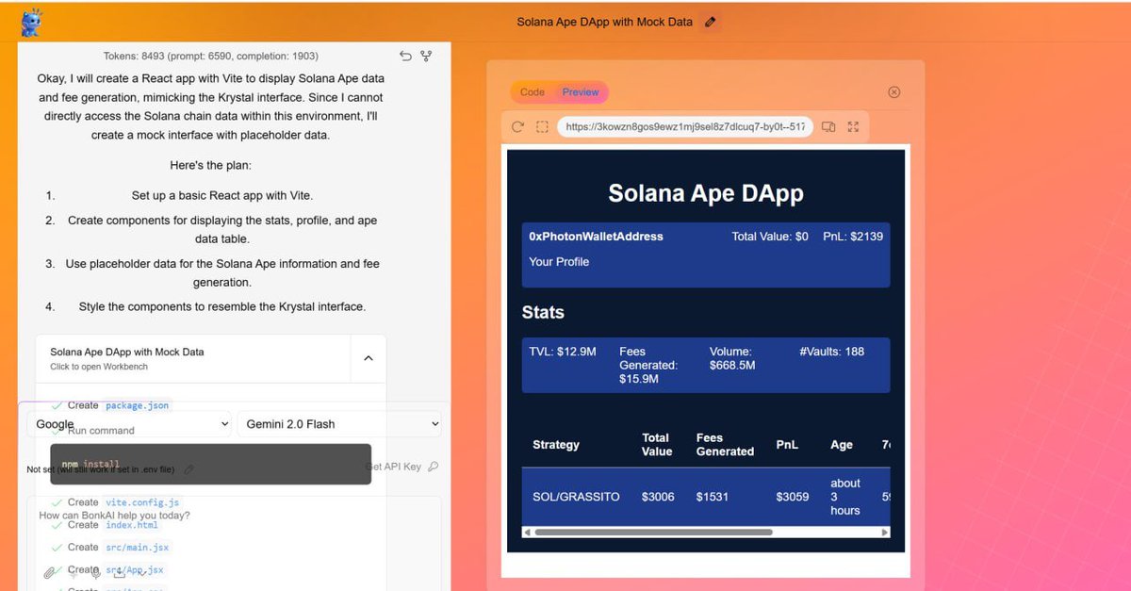This screenshot has width=1131, height=591.
Task: Click the 'Fees Generated: $15.9M' stat
Action: pos(648,365)
